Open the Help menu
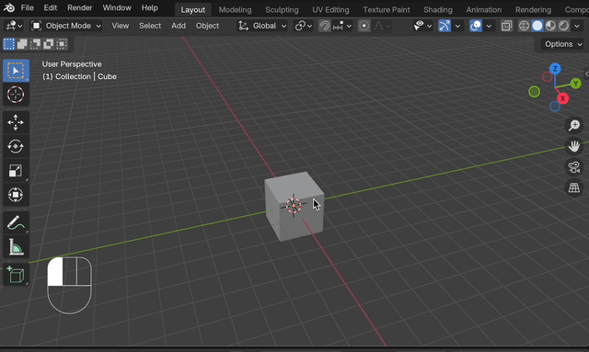The width and height of the screenshot is (589, 352). tap(149, 8)
